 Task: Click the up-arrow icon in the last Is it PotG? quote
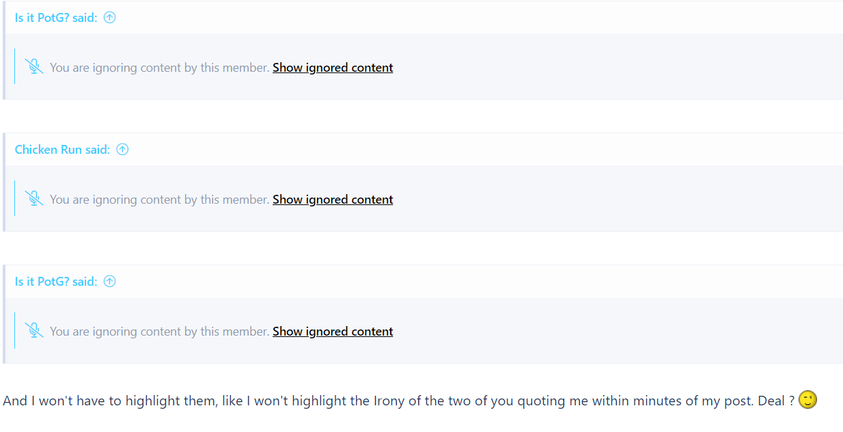(109, 281)
